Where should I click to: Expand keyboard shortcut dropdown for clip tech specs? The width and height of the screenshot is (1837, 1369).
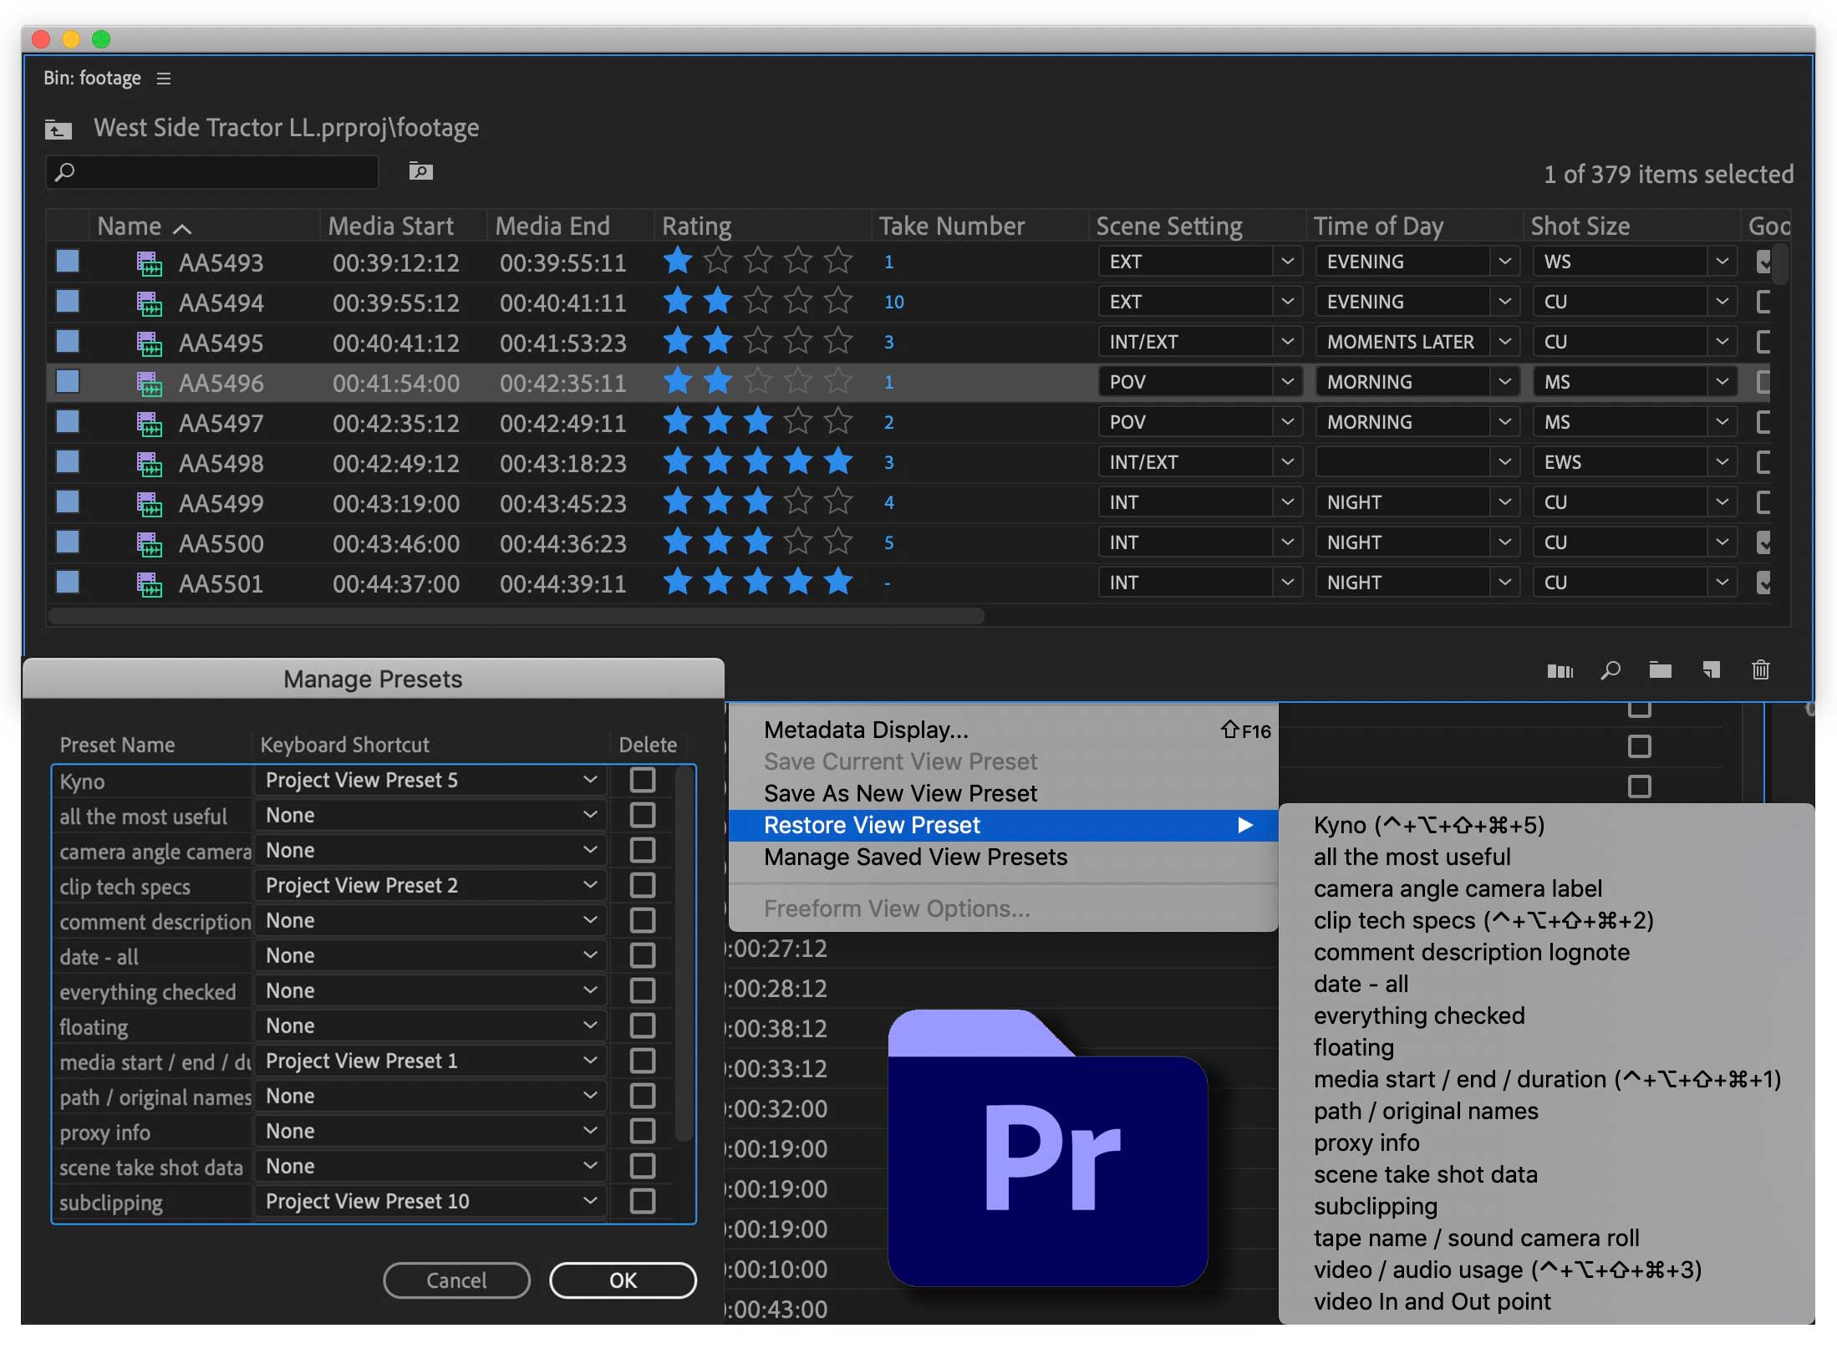tap(590, 885)
